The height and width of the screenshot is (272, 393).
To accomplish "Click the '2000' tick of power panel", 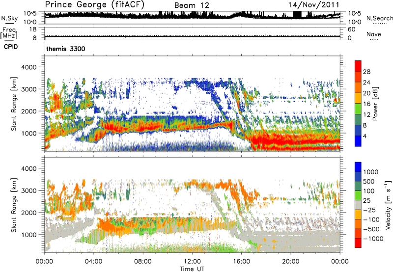I will click(x=29, y=111).
